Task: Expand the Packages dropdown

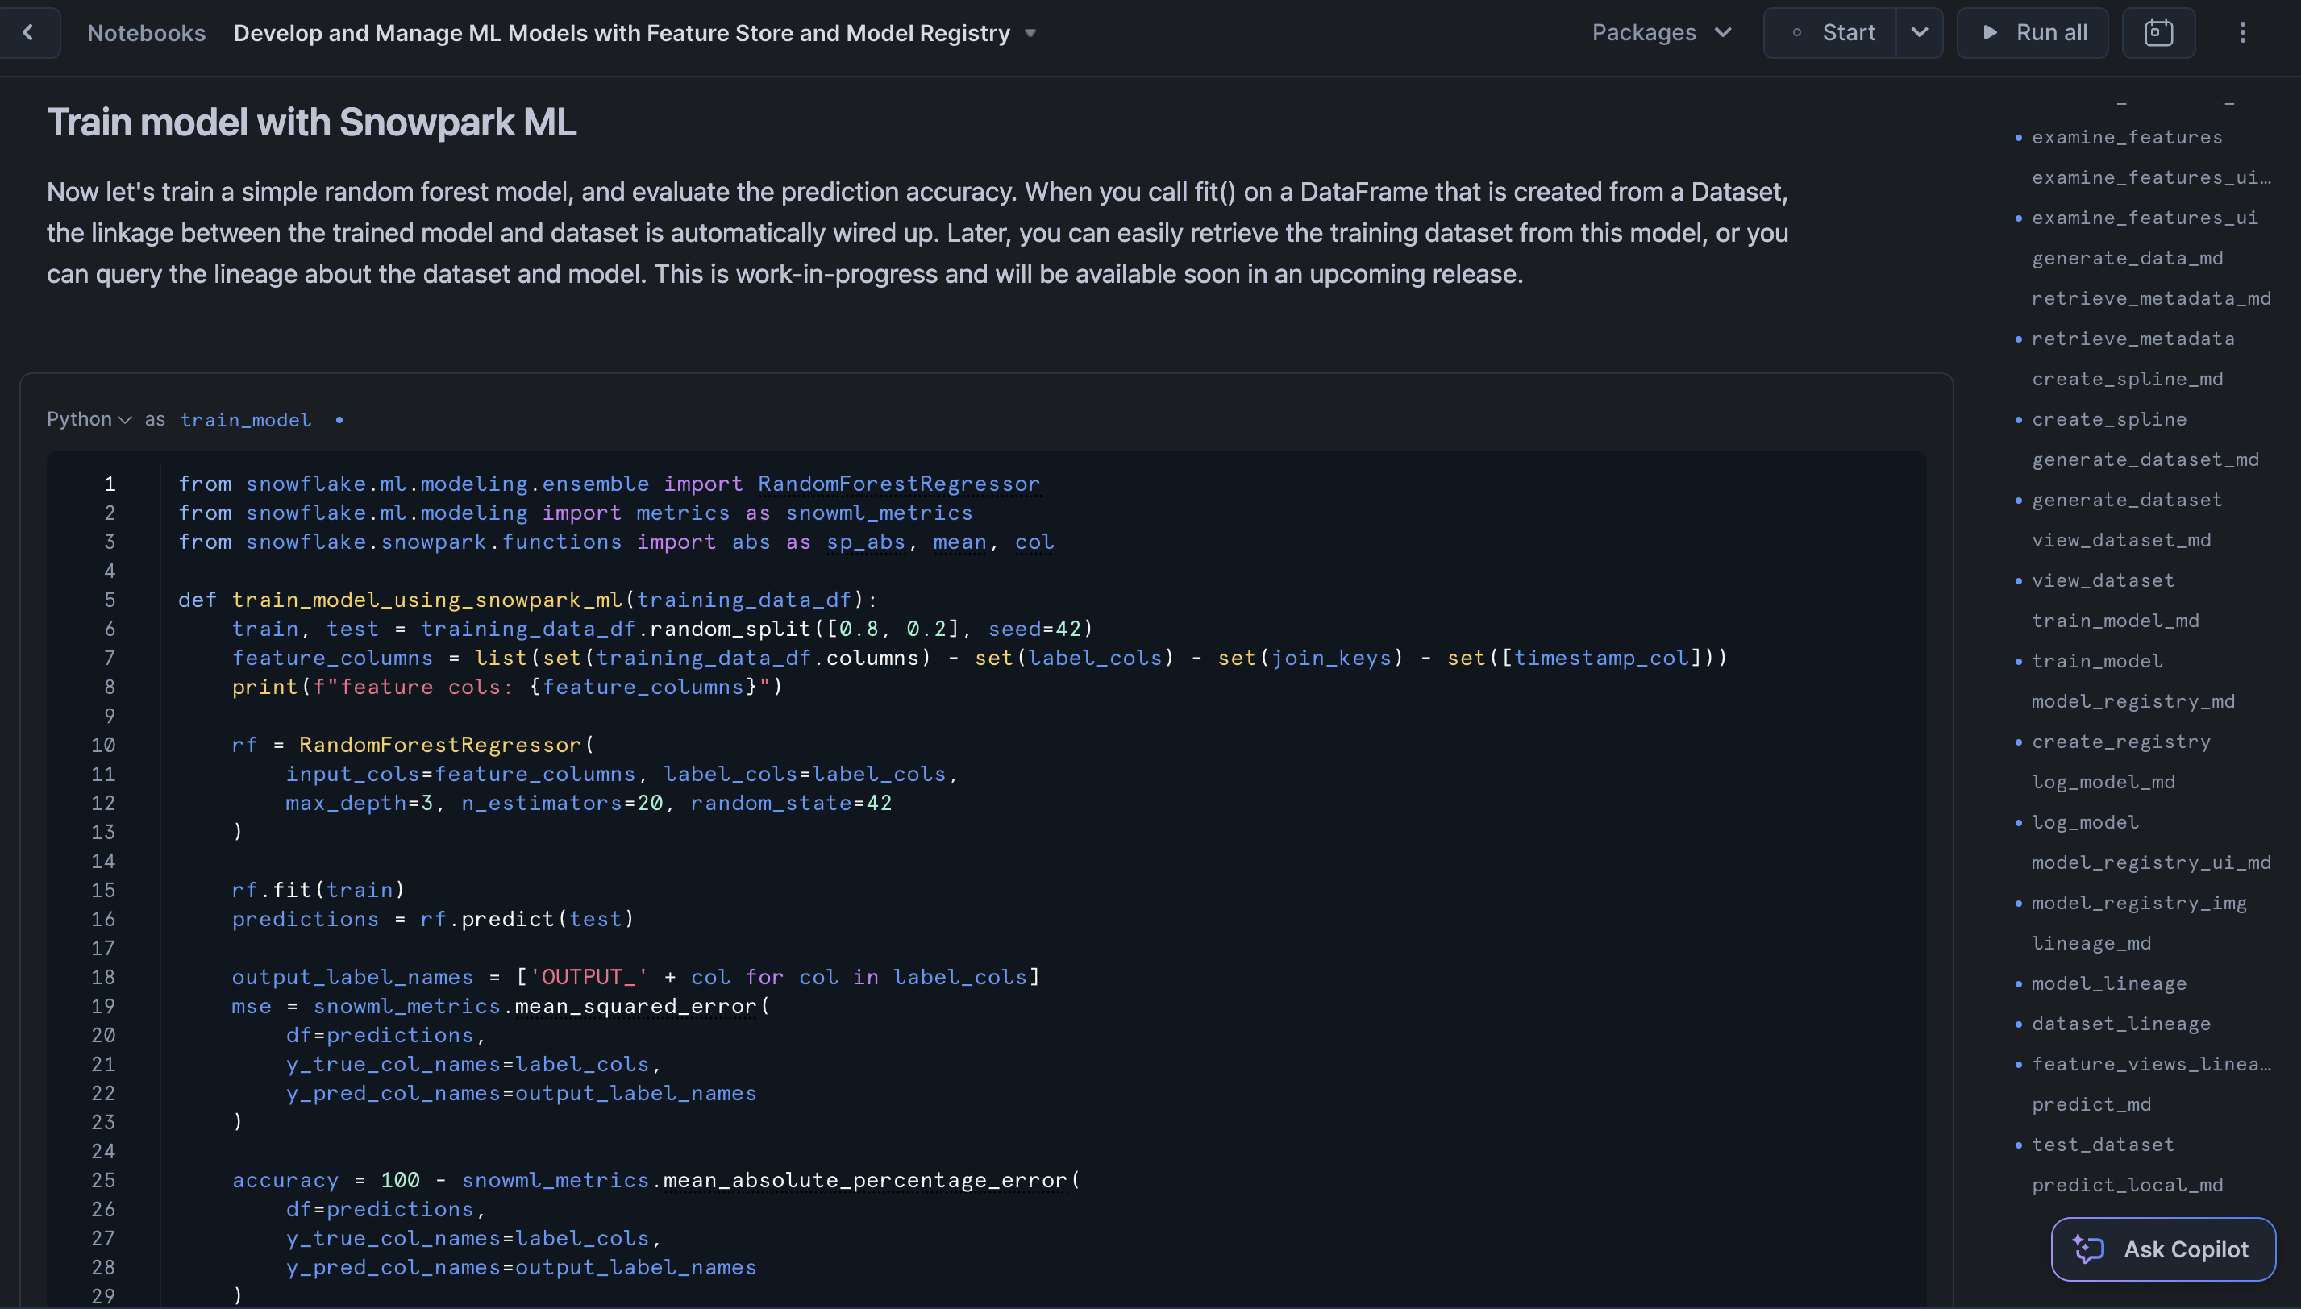Action: [1661, 33]
